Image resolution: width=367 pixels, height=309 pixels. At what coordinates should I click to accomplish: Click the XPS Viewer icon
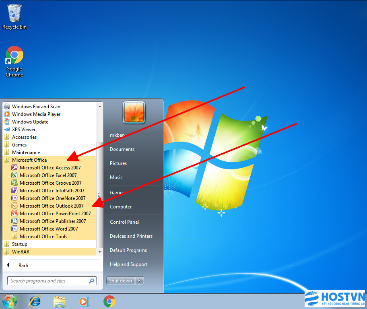(7, 130)
